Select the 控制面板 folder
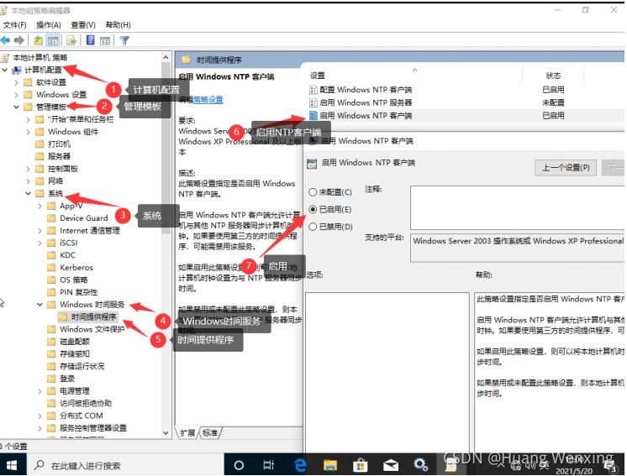The height and width of the screenshot is (476, 627). click(x=63, y=169)
